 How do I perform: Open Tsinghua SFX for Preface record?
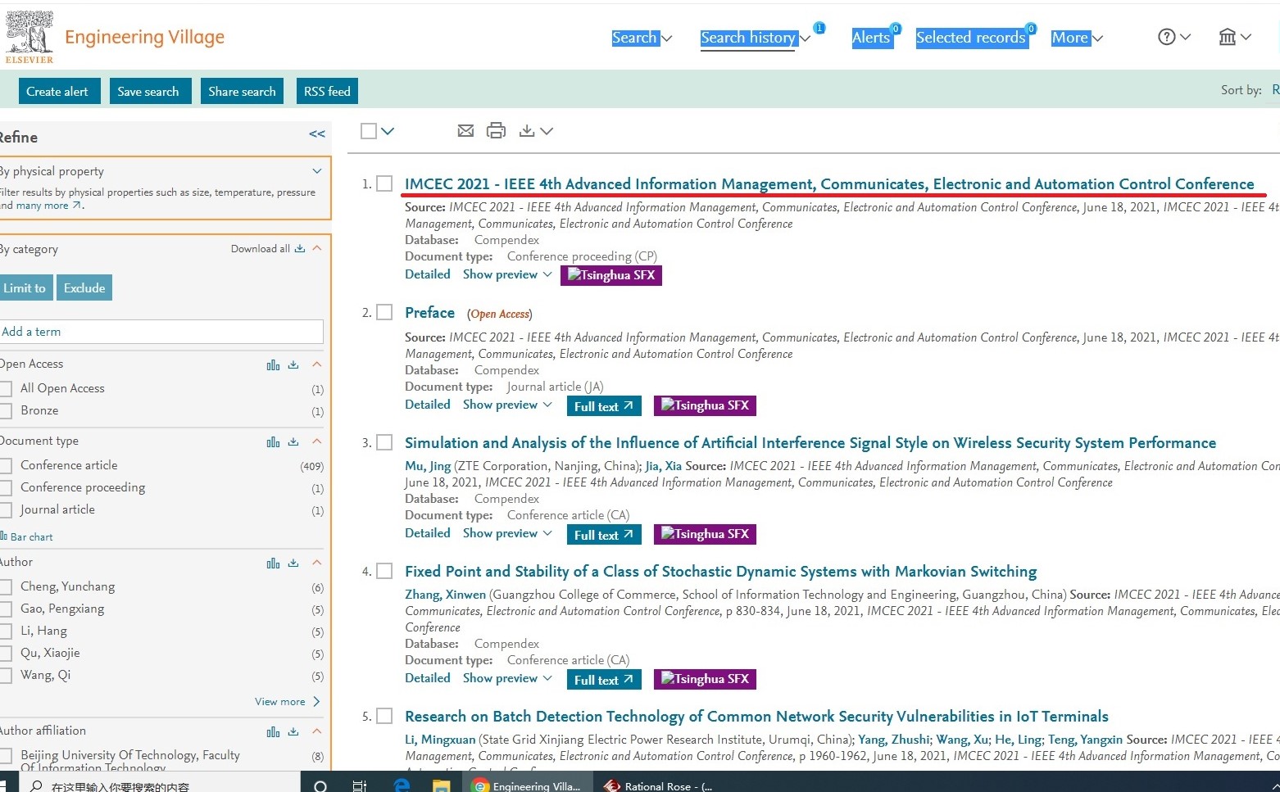[x=705, y=405]
